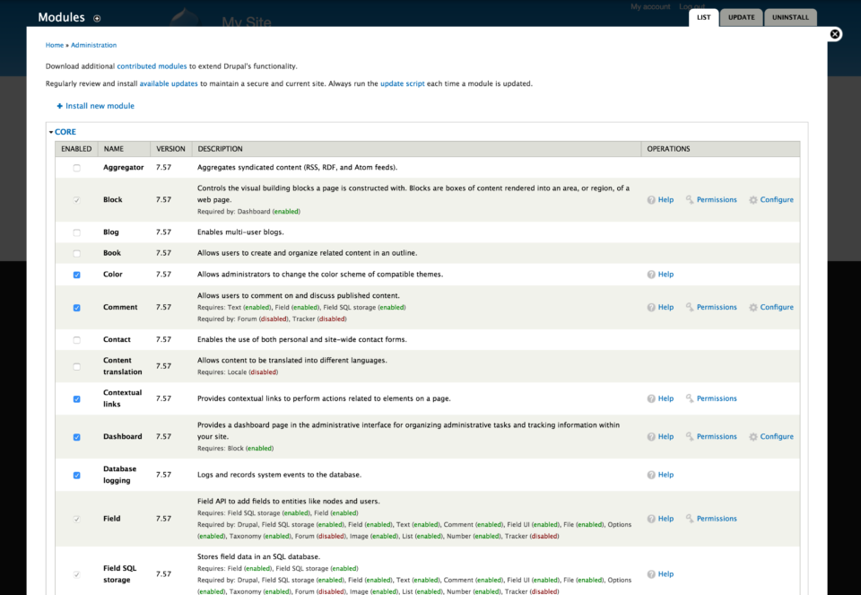Open Configure for the Dashboard module

tap(776, 436)
